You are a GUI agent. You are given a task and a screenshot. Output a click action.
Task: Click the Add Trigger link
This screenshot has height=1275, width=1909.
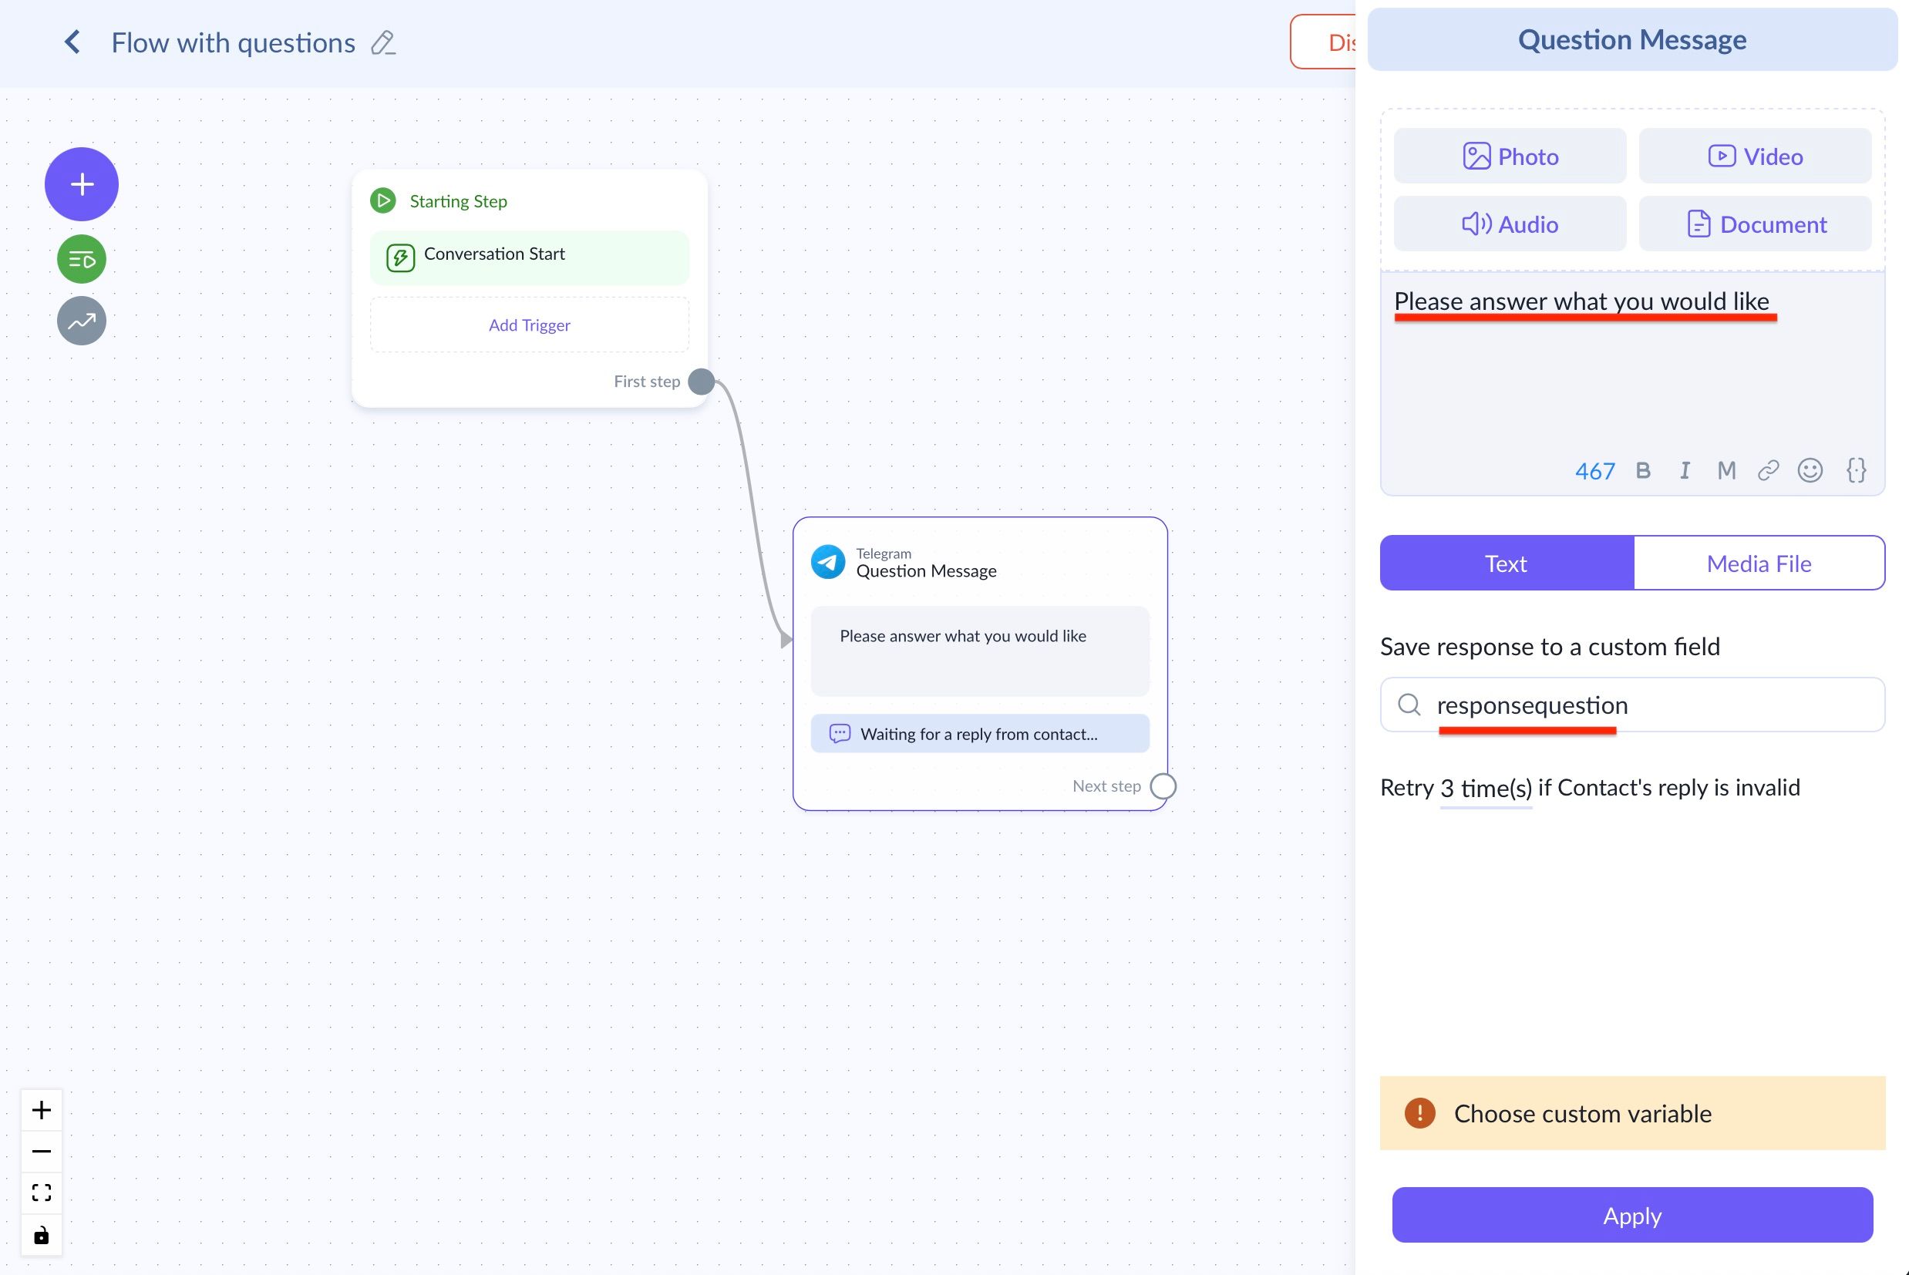(529, 325)
